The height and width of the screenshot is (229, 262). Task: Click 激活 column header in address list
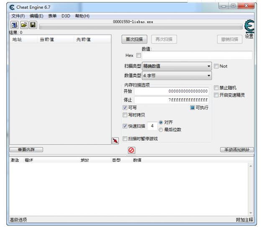coord(15,160)
